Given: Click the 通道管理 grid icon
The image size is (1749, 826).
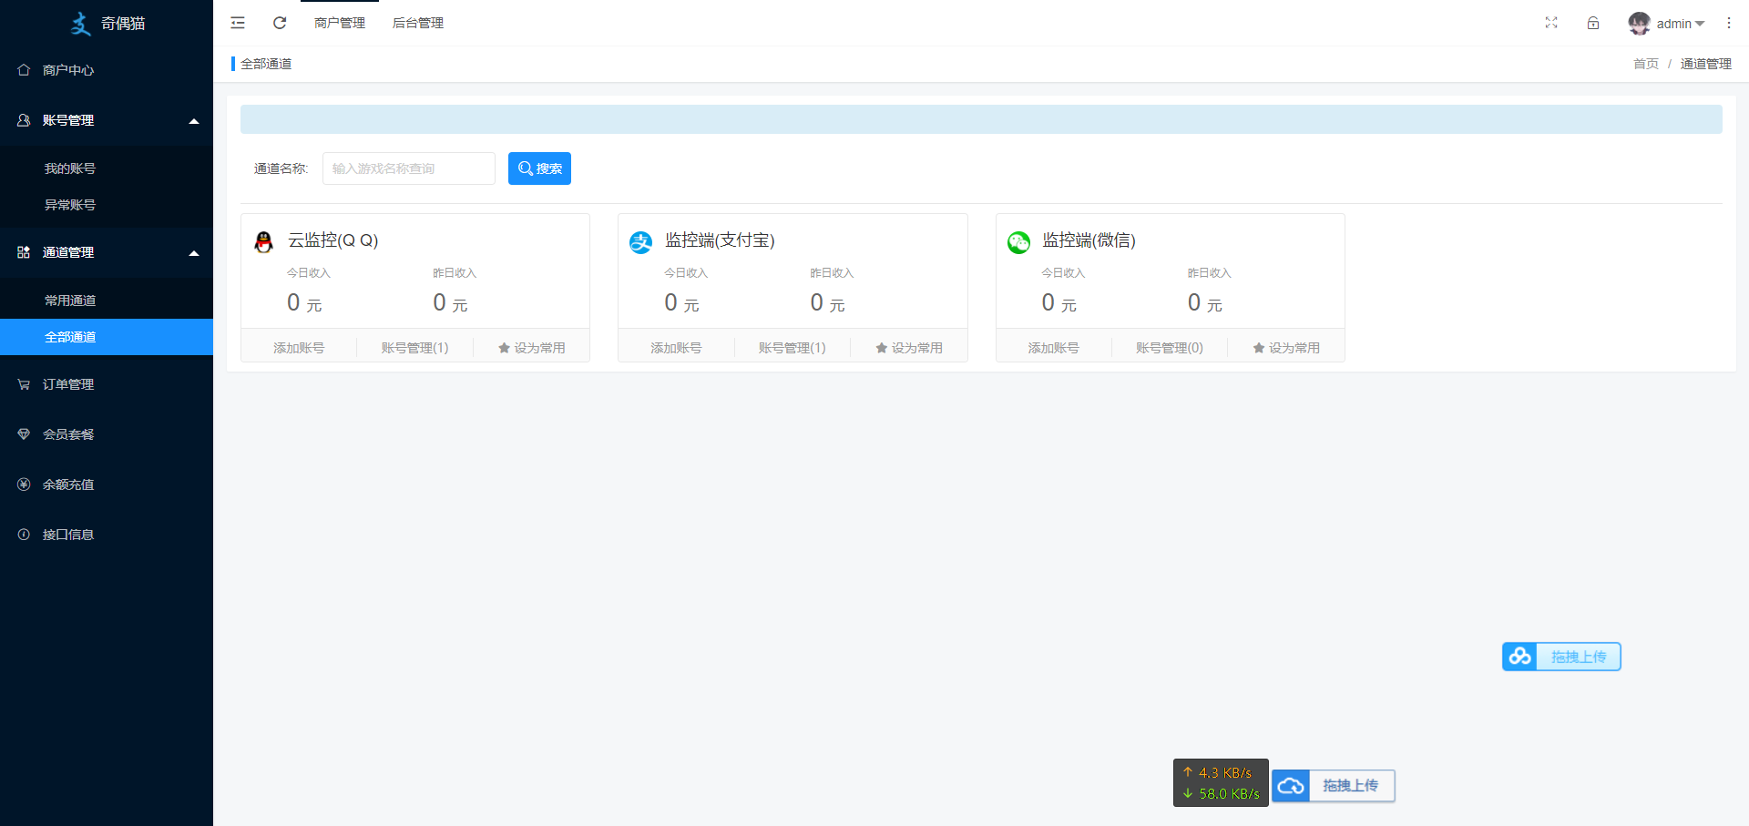Looking at the screenshot, I should [x=24, y=252].
